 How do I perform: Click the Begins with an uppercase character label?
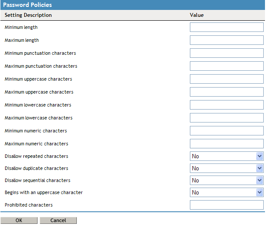coord(44,192)
